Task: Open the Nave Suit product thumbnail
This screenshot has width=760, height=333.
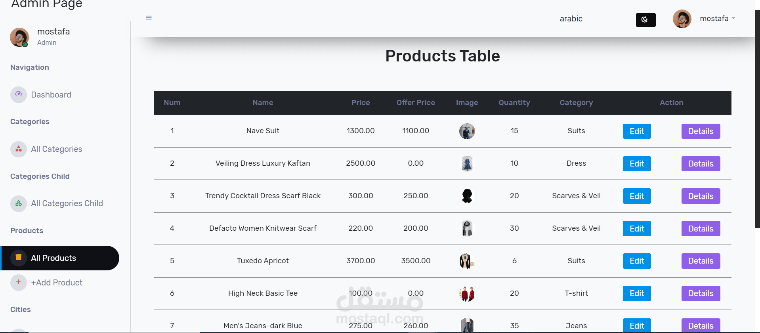Action: [x=467, y=131]
